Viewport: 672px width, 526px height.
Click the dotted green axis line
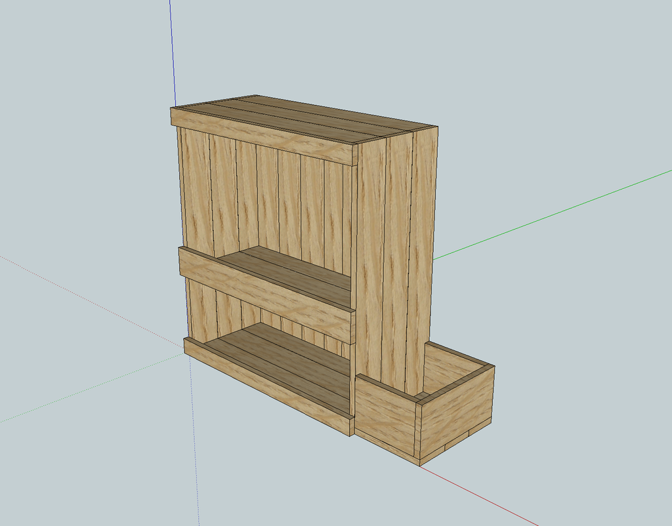coord(92,388)
